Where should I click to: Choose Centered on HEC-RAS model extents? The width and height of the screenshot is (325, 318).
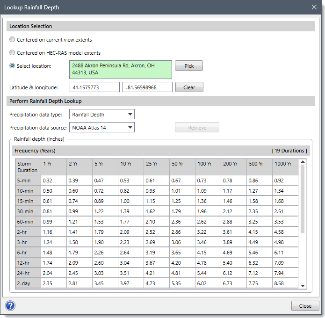[x=12, y=53]
